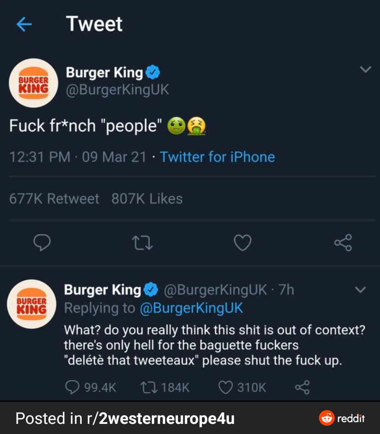Tap the reddit logo in the banner
This screenshot has height=434, width=380.
pos(342,418)
